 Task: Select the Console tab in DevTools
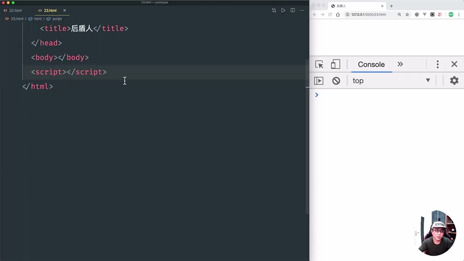pyautogui.click(x=371, y=65)
